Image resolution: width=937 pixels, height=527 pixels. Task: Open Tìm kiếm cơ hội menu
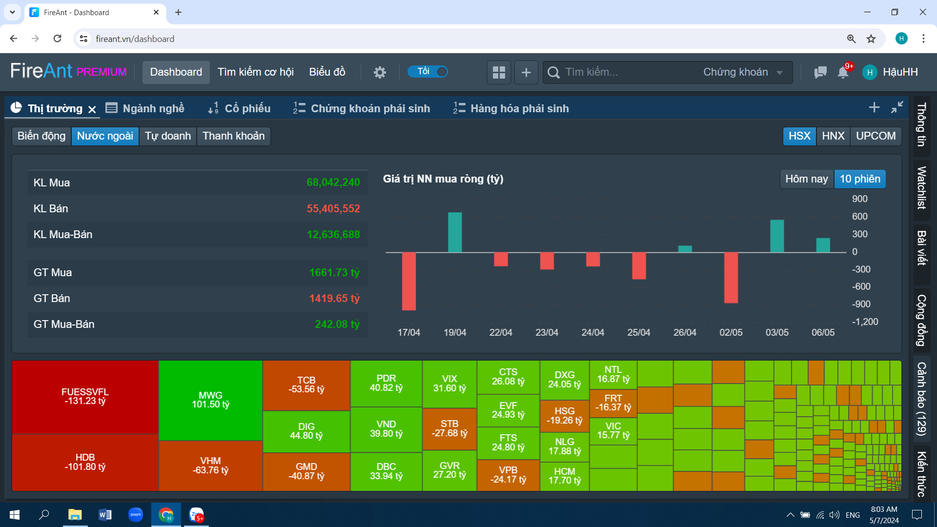click(255, 72)
